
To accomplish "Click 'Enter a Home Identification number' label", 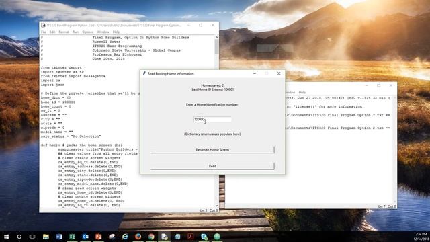I will click(212, 105).
